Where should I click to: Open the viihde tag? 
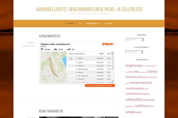(x=130, y=112)
